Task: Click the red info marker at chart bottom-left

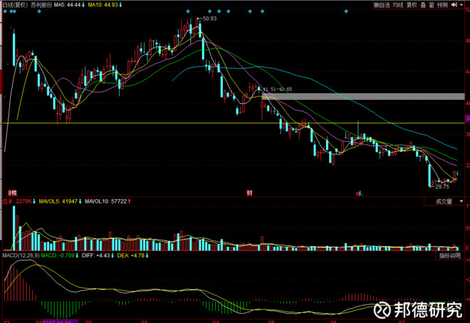Action: point(12,193)
